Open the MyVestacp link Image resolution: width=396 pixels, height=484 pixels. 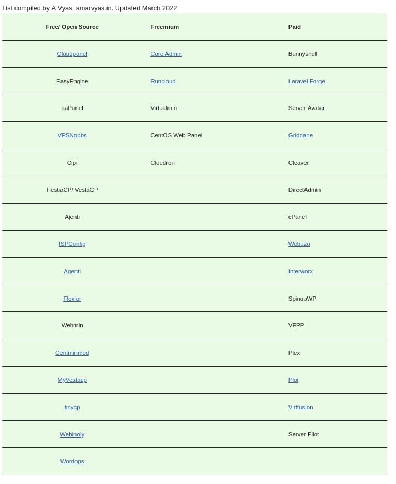pos(72,380)
